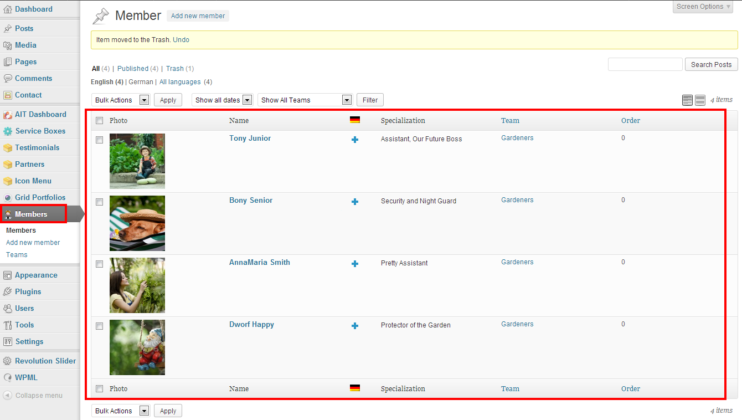Select the AnnaMaria Smith row checkbox
Viewport: 742px width, 420px height.
pos(100,264)
